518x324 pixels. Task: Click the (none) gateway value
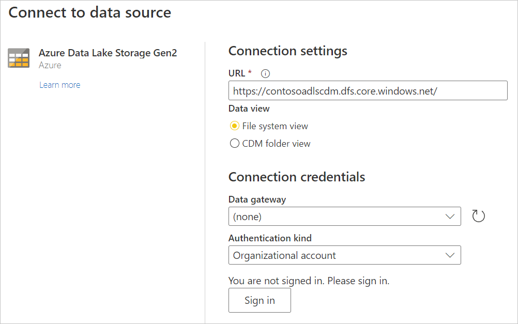[248, 216]
